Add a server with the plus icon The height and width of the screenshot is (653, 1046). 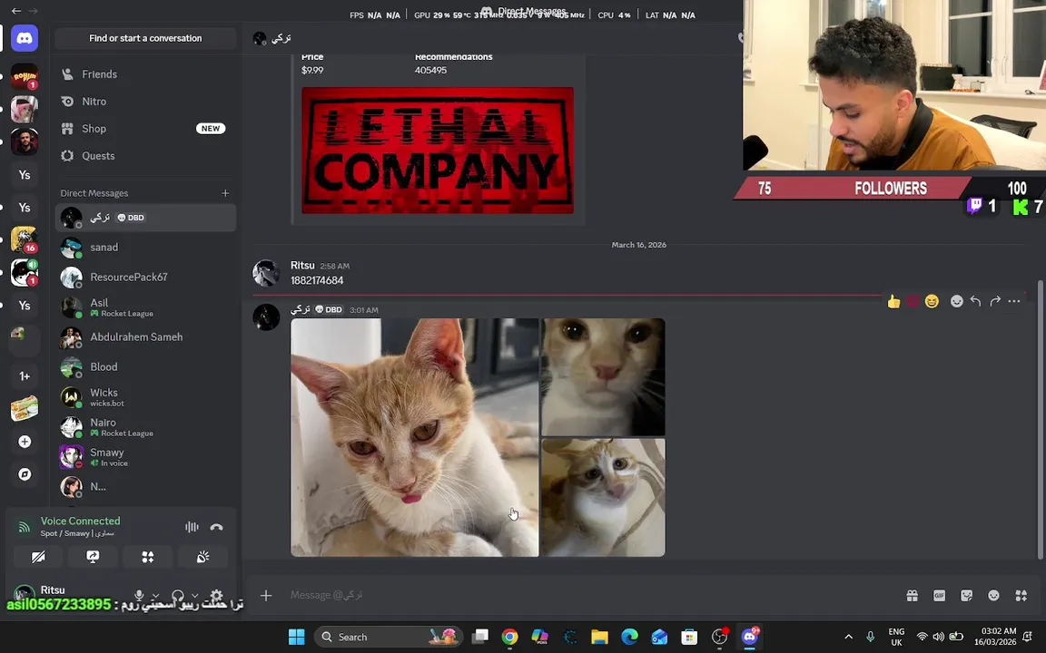click(25, 442)
